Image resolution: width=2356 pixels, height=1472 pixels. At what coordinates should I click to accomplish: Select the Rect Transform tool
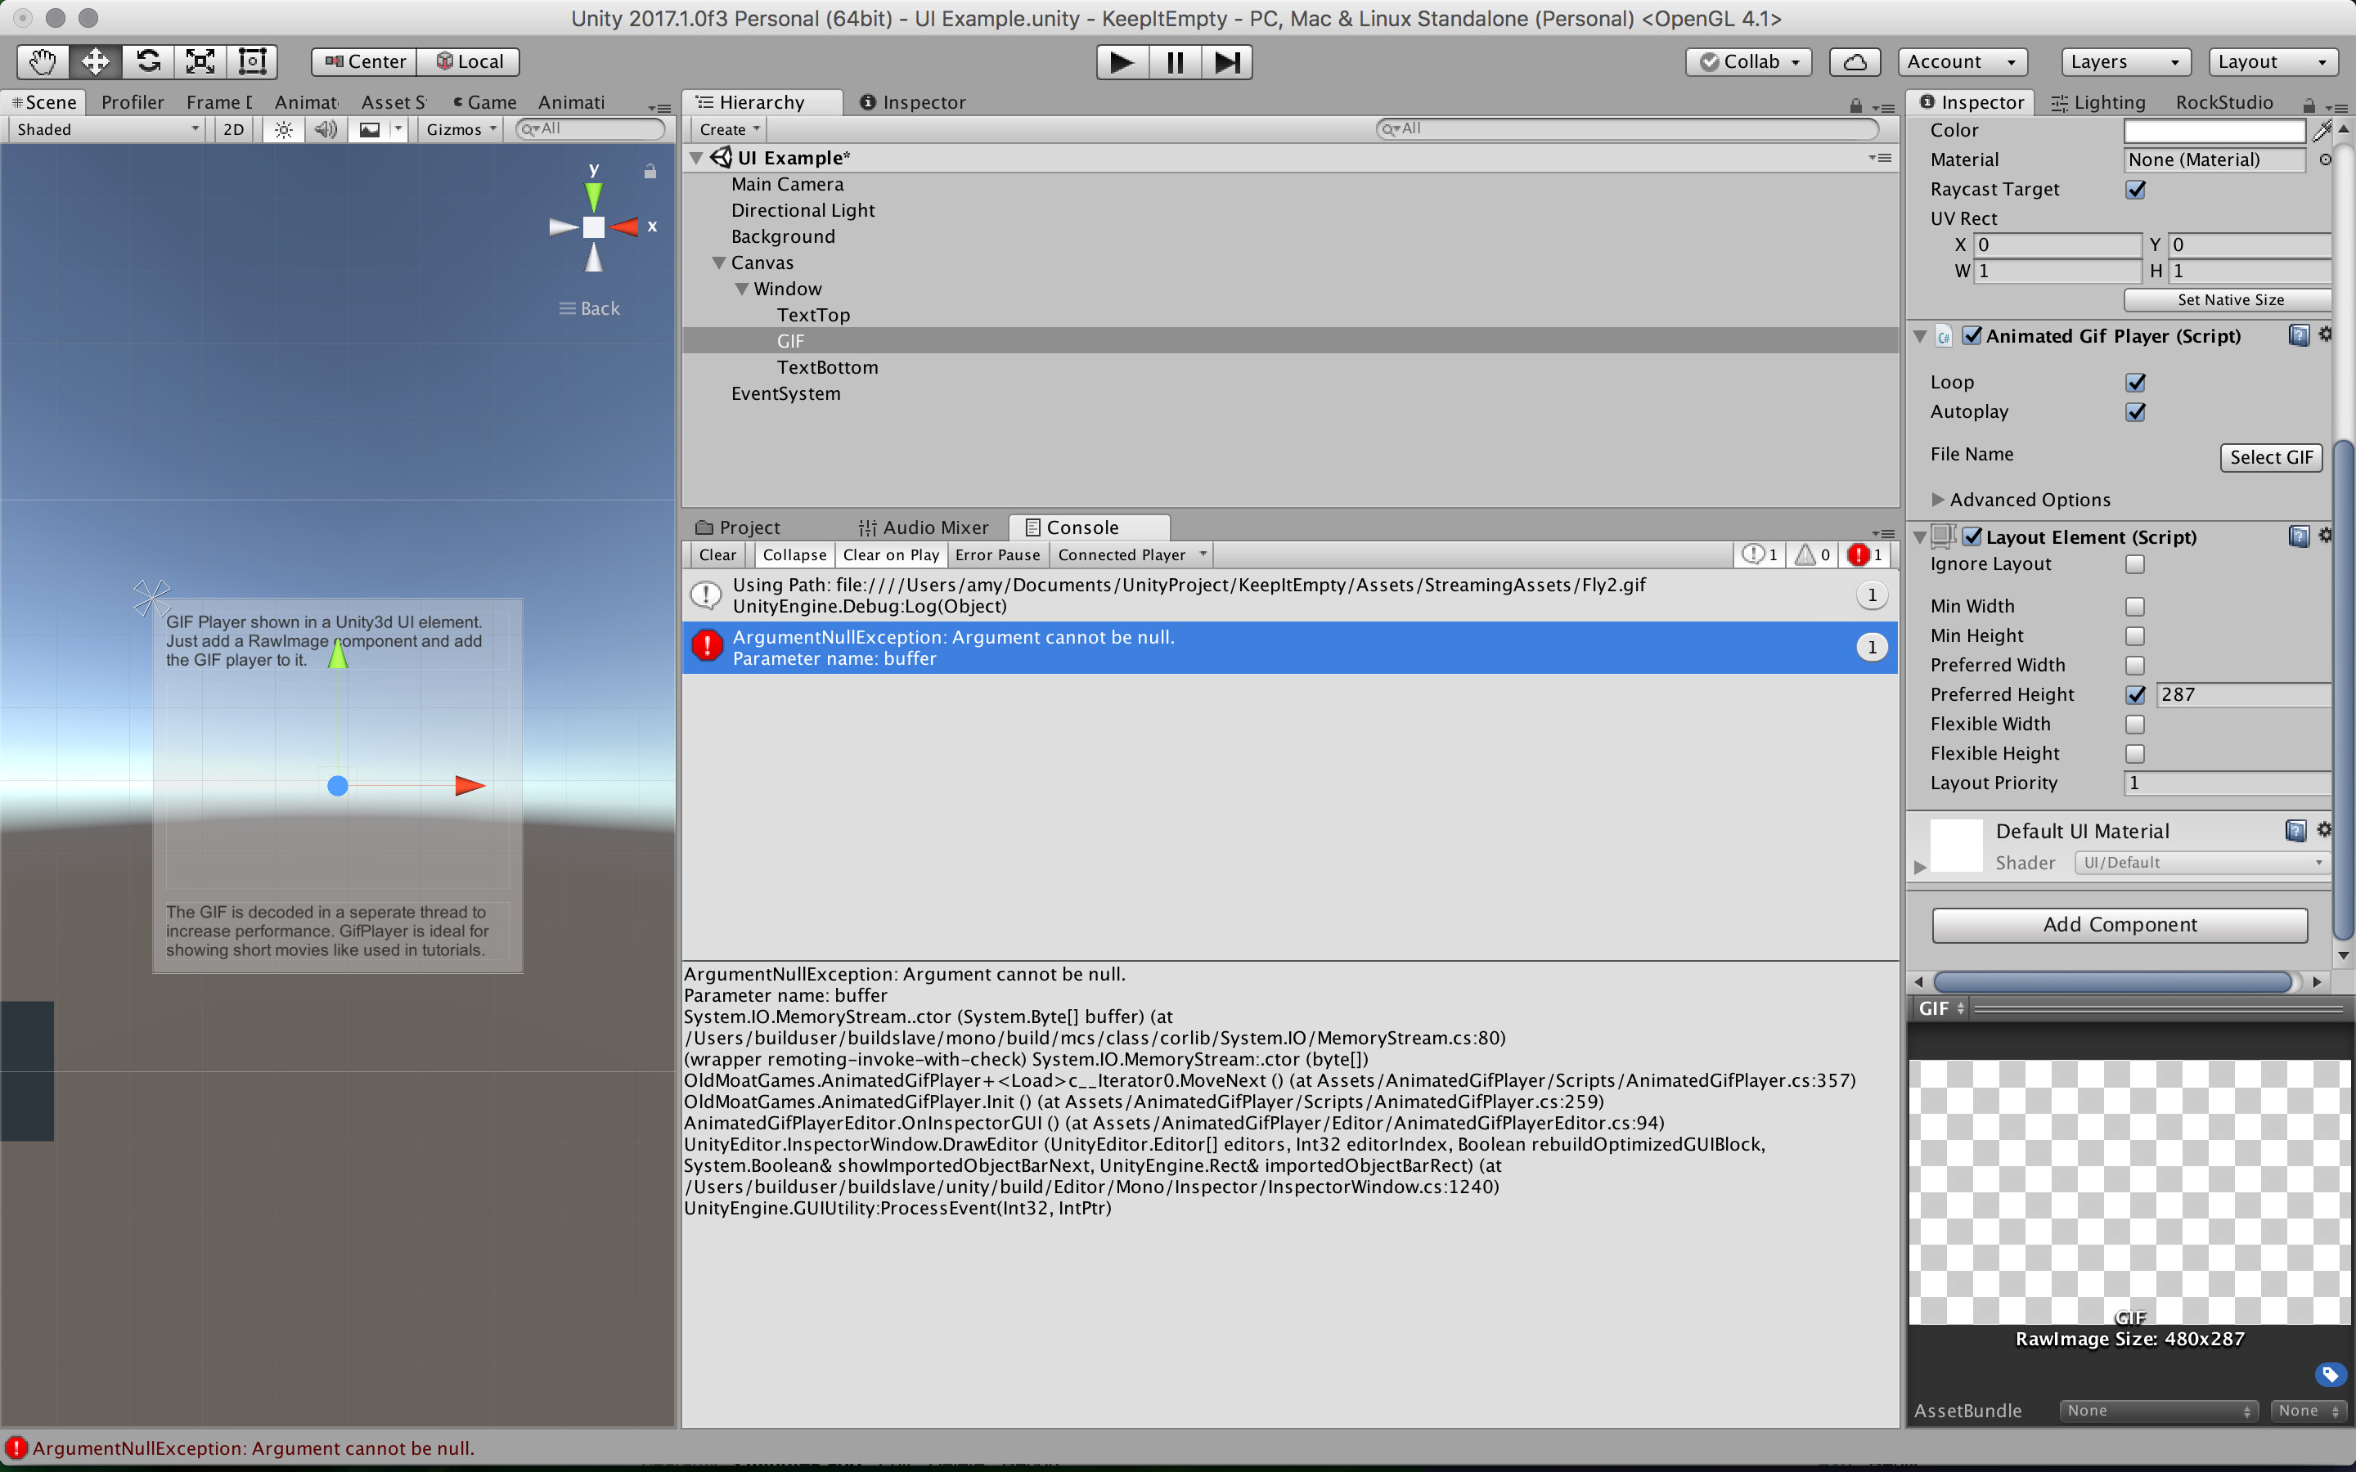point(253,61)
